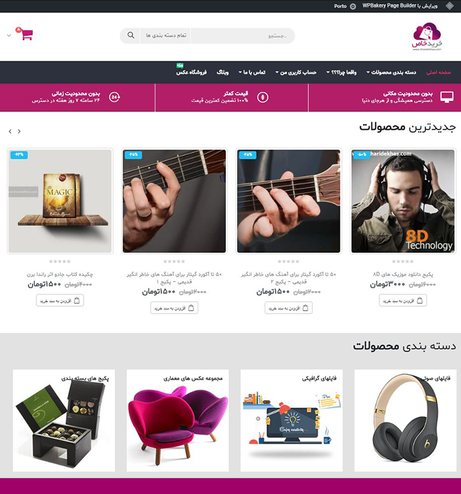
Task: Expand 'حساب کاربری من' nav dropdown
Action: click(296, 72)
